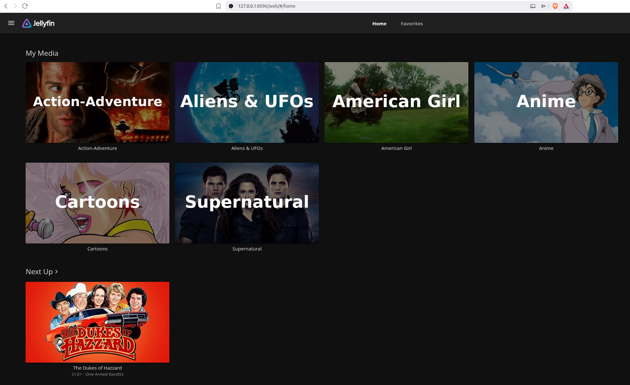Switch to the Favorites tab
Image resolution: width=630 pixels, height=385 pixels.
[412, 24]
